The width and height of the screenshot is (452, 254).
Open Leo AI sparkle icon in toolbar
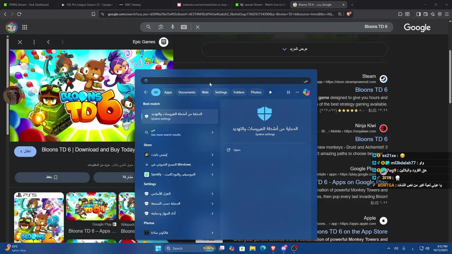[x=433, y=14]
